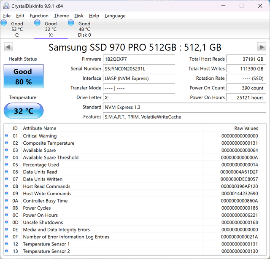
Task: Select the Composite Temperature attribute row
Action: click(132, 143)
